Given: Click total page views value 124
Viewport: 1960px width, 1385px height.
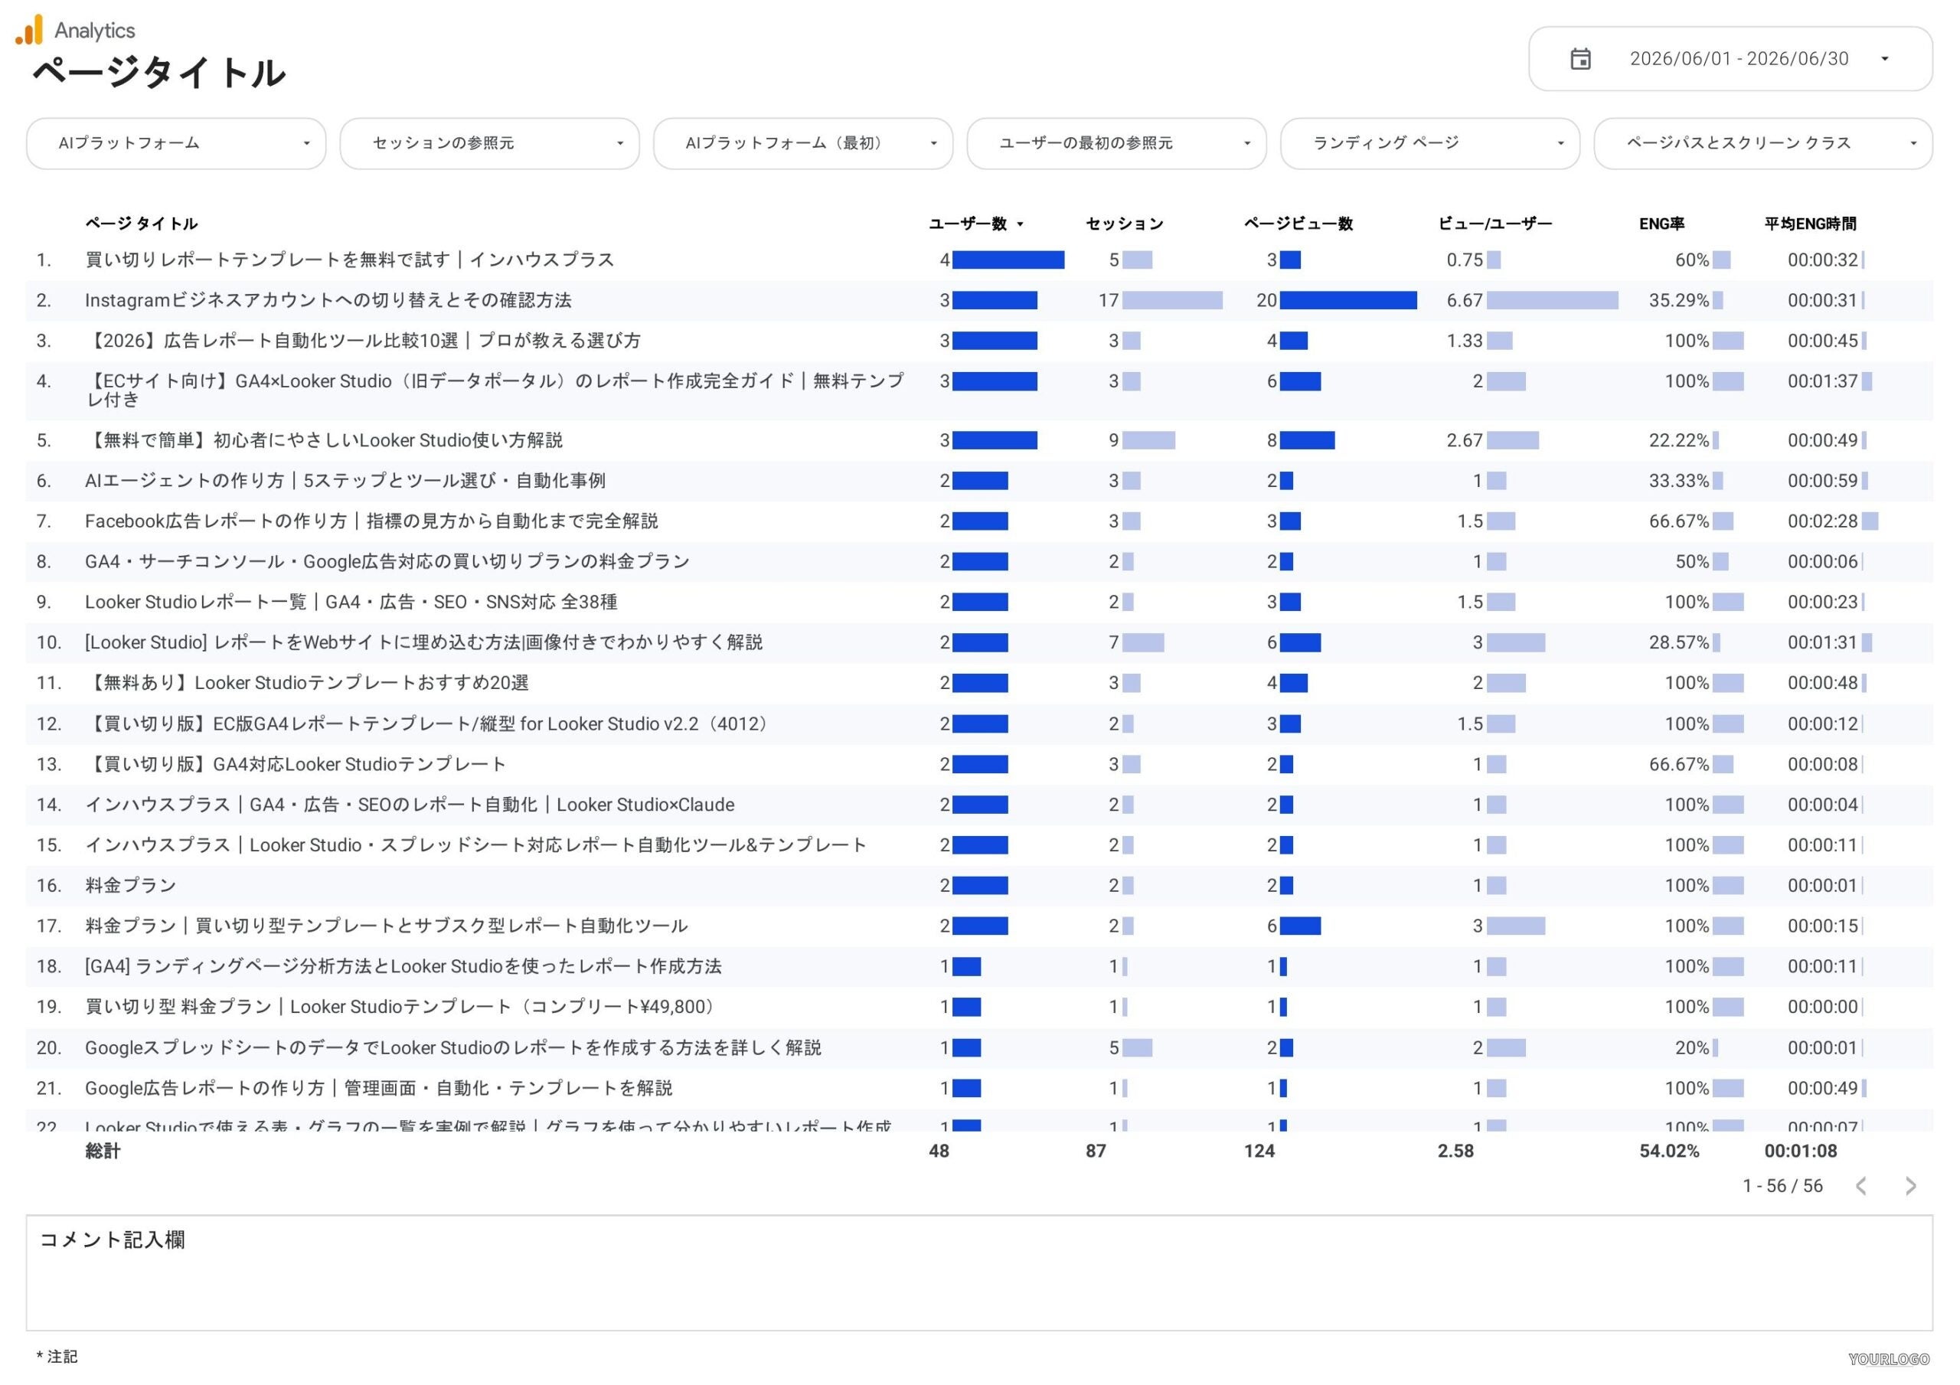Looking at the screenshot, I should (1259, 1151).
